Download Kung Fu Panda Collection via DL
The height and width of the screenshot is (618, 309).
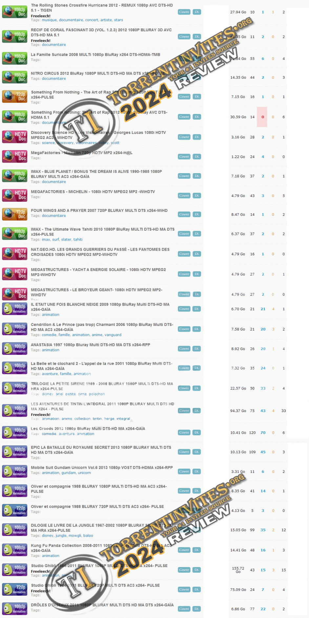tap(197, 550)
